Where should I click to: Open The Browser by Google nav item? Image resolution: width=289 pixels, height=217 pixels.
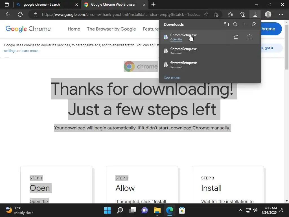point(111,29)
